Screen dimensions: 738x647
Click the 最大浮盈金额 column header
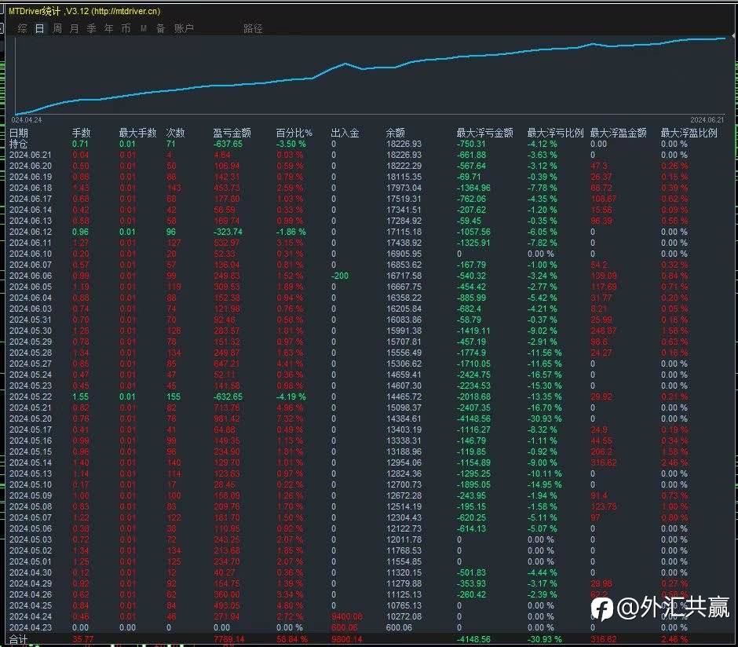coord(619,133)
